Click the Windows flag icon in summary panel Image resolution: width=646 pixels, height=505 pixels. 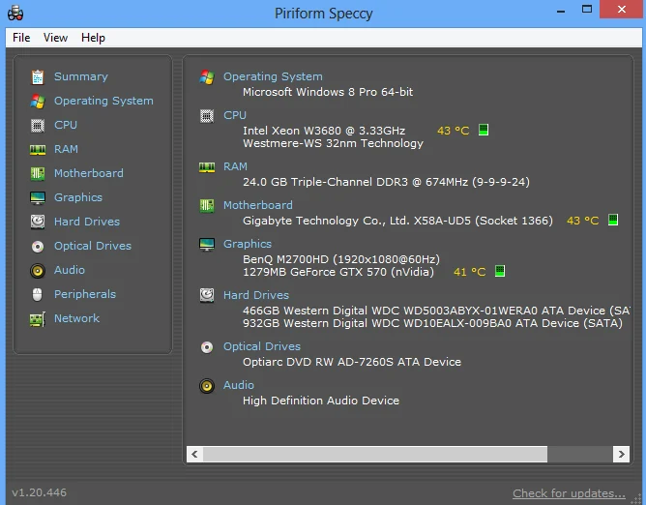(x=207, y=77)
